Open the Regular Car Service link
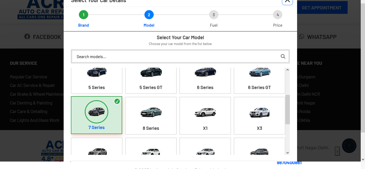The width and height of the screenshot is (365, 169). point(28,77)
